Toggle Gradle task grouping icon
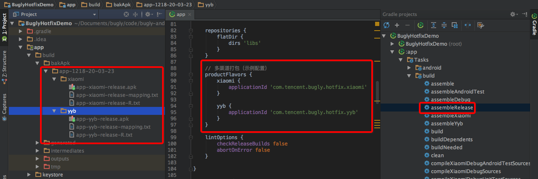The image size is (538, 179). [x=454, y=25]
